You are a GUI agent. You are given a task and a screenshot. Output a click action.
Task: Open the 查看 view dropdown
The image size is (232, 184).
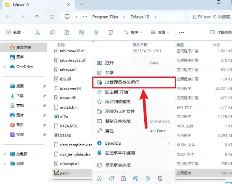coord(160,32)
